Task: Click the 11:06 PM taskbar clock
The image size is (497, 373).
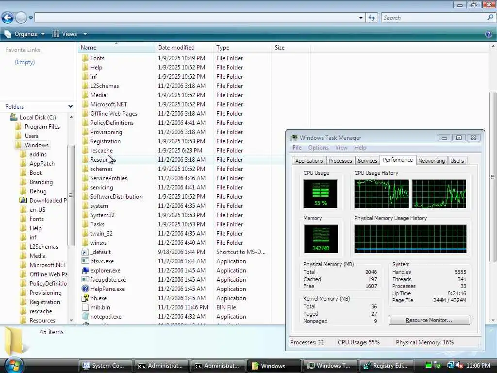Action: coord(478,366)
